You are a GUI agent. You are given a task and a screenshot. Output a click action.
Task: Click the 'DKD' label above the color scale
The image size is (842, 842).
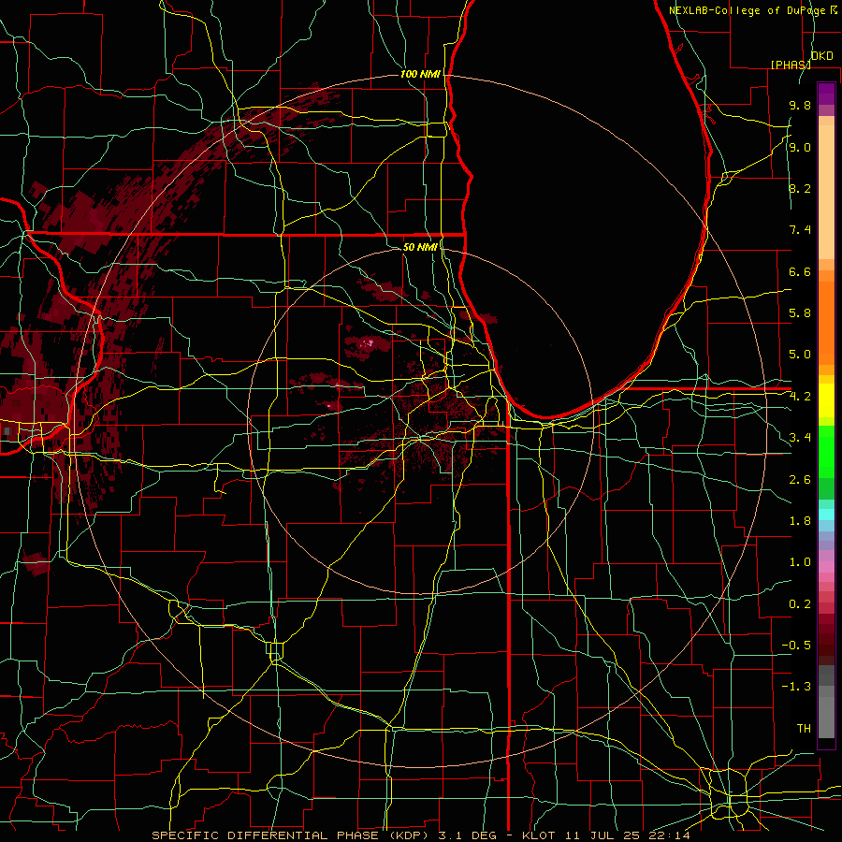(x=822, y=56)
